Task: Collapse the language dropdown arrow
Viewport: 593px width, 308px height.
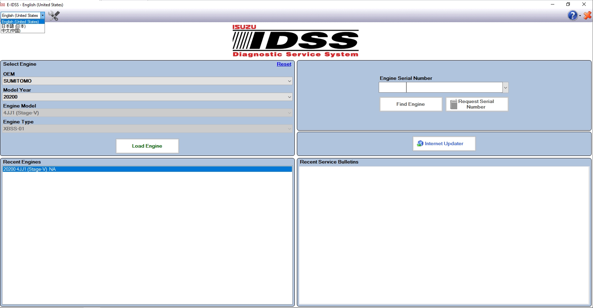Action: [43, 16]
